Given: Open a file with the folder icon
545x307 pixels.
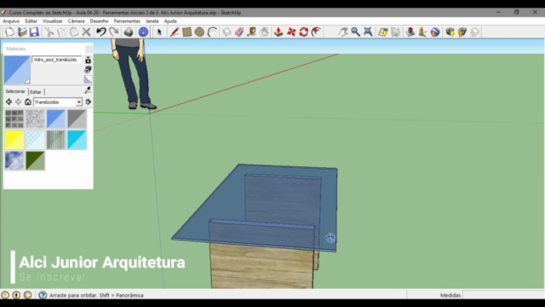Looking at the screenshot, I should point(22,32).
